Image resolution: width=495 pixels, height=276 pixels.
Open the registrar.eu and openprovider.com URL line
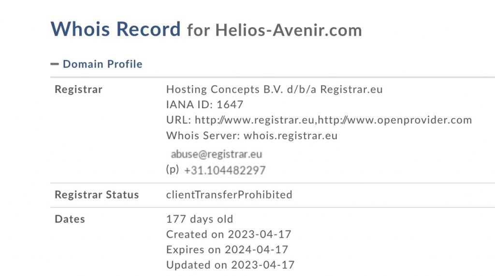[319, 120]
